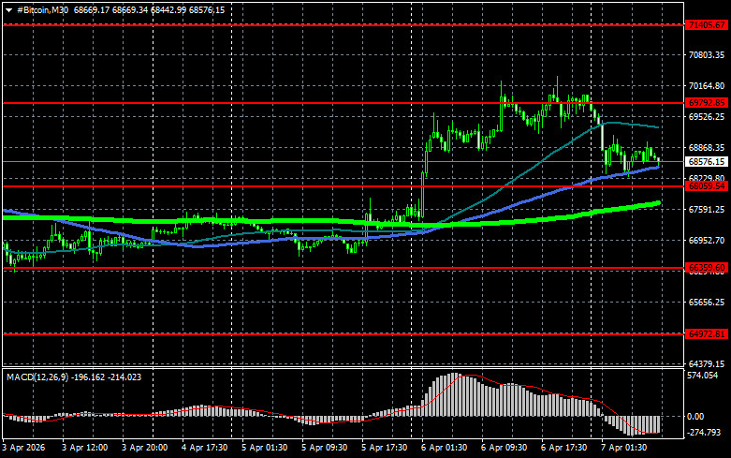Screen dimensions: 731x458
Task: Select the 71405.67 red level price label
Action: [707, 24]
